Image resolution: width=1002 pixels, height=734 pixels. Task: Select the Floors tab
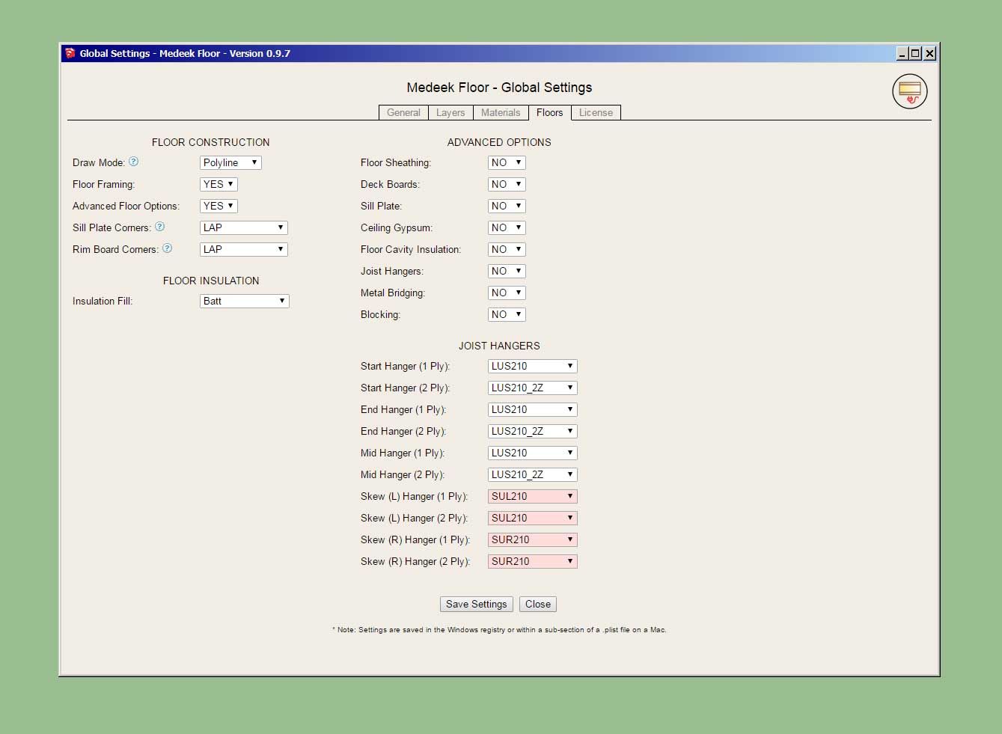(x=549, y=112)
